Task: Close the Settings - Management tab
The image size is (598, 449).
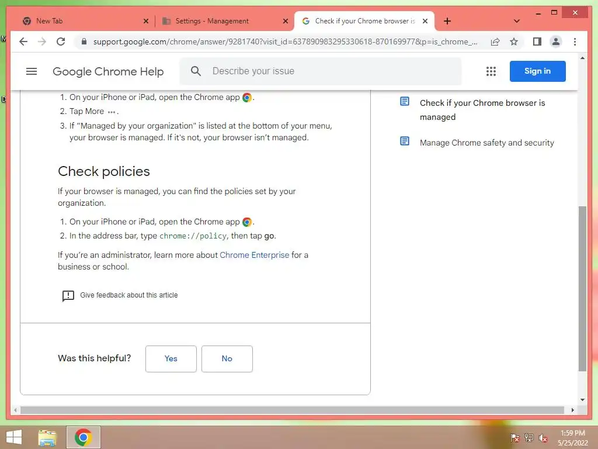Action: 285,21
